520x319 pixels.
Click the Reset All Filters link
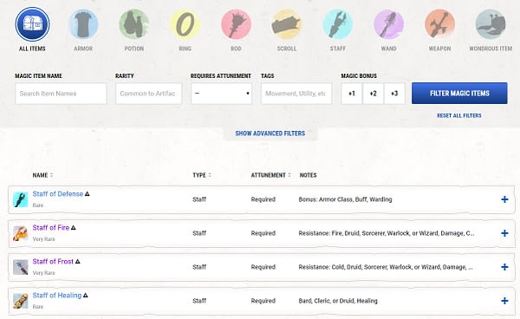459,115
